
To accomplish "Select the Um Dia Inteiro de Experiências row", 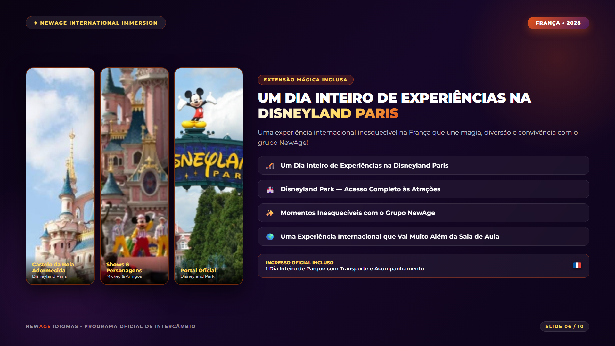I will click(423, 165).
